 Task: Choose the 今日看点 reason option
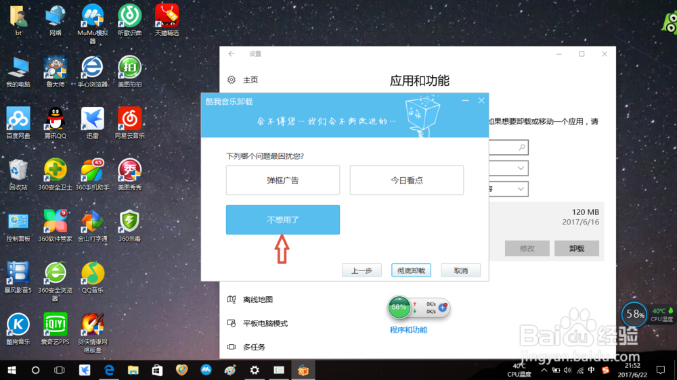click(407, 181)
